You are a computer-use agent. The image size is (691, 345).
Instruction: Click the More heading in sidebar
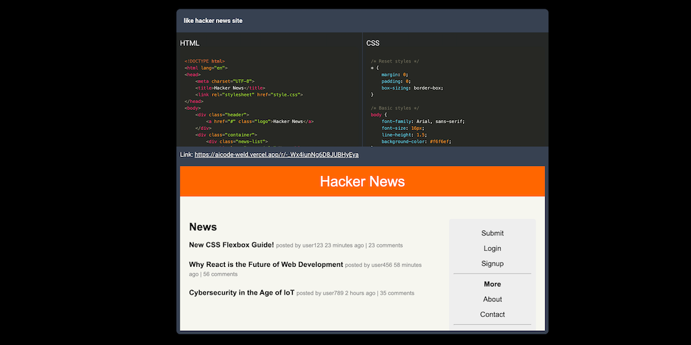492,284
